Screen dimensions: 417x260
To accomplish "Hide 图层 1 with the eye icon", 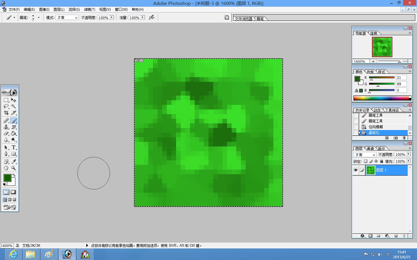I will [x=356, y=170].
